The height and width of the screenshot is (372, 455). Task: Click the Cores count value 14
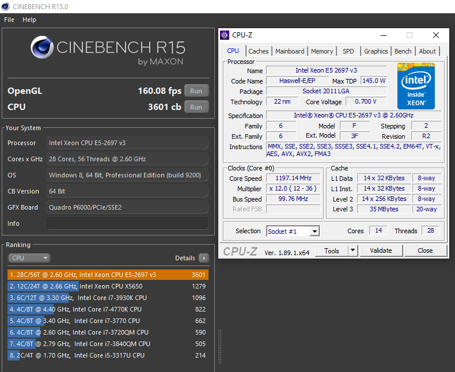pyautogui.click(x=378, y=231)
